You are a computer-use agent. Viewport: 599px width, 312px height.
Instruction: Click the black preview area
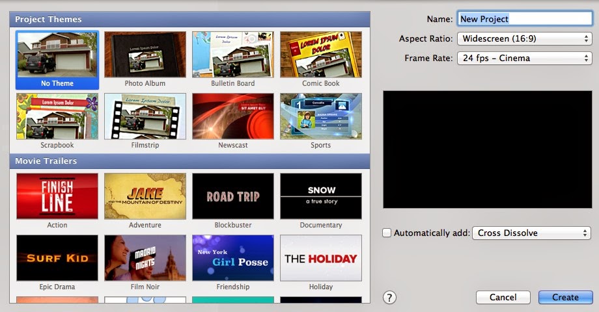[x=488, y=149]
